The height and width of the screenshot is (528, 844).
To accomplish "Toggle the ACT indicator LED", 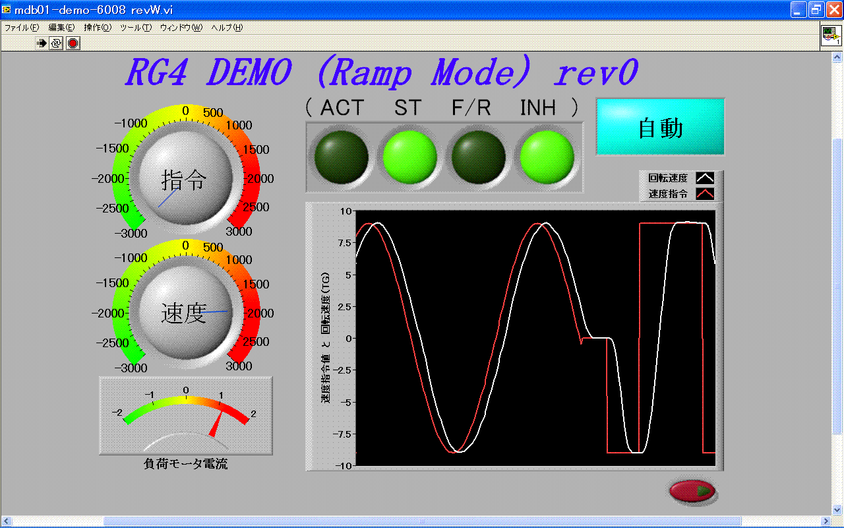I will [341, 158].
